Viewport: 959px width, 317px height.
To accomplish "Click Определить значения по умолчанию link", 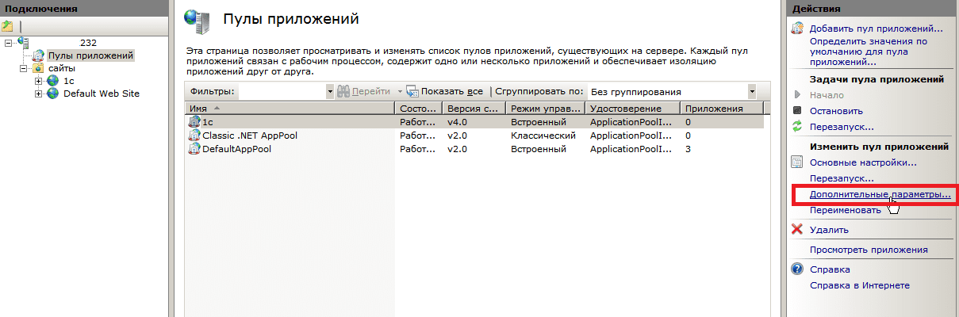I will pyautogui.click(x=869, y=51).
